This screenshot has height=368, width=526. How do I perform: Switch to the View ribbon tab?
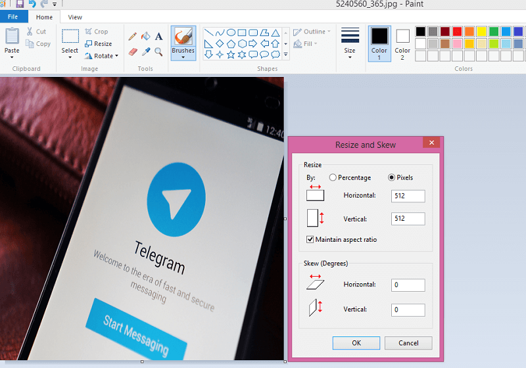click(75, 17)
